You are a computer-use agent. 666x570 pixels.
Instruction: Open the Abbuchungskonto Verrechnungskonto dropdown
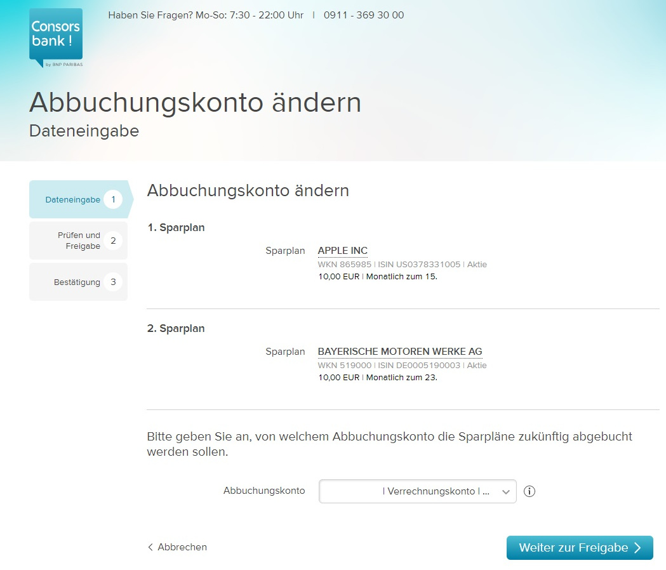(418, 491)
